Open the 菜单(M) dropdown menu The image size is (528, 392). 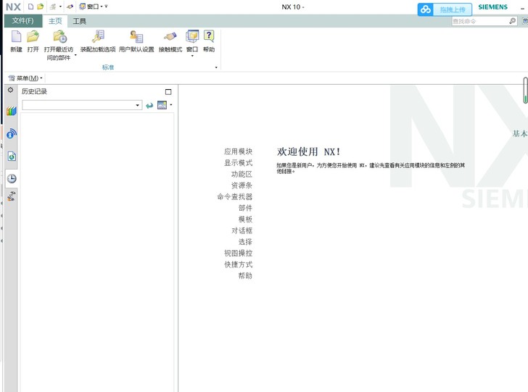point(25,78)
